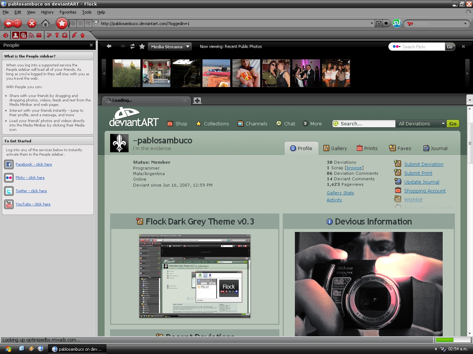Switch to the Gallery tab

(335, 148)
